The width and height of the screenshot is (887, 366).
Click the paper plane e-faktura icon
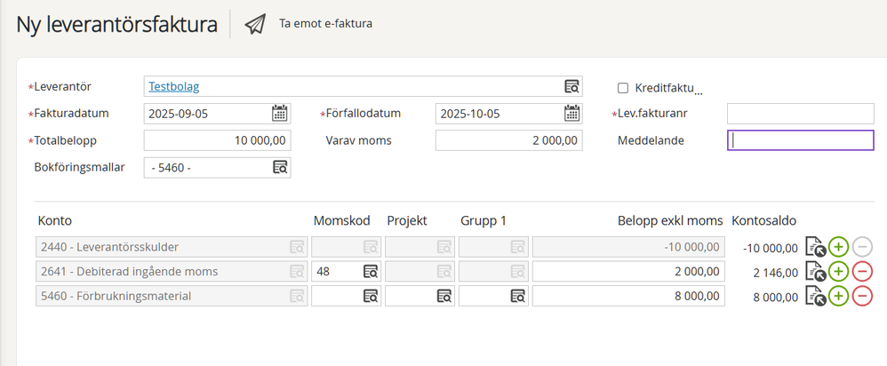254,24
